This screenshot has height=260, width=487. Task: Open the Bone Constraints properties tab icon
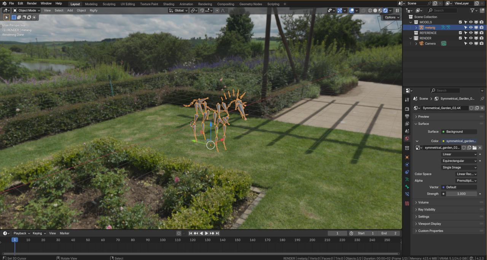click(x=407, y=194)
